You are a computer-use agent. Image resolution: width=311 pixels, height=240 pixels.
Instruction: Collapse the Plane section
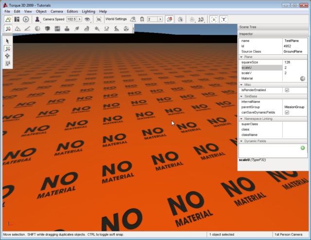click(242, 57)
